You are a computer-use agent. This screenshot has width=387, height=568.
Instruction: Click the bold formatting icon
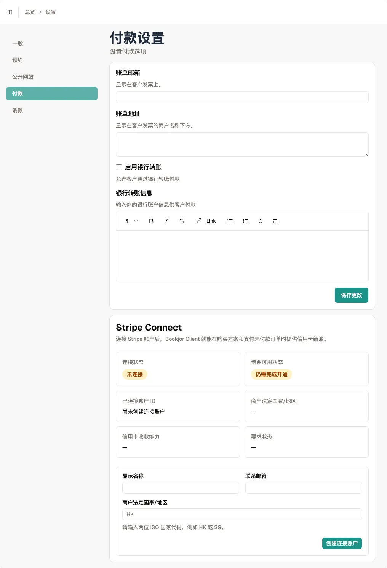point(151,221)
